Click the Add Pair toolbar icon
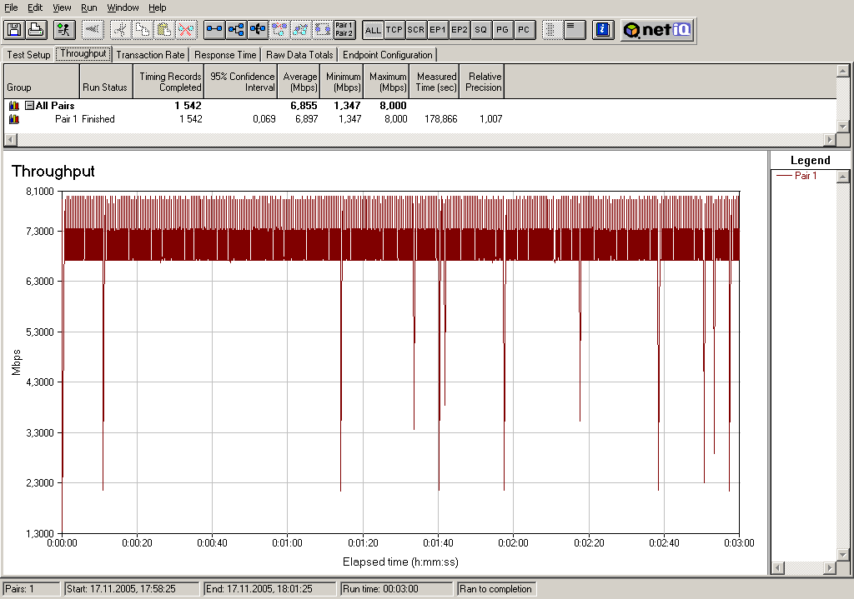854x599 pixels. 215,30
